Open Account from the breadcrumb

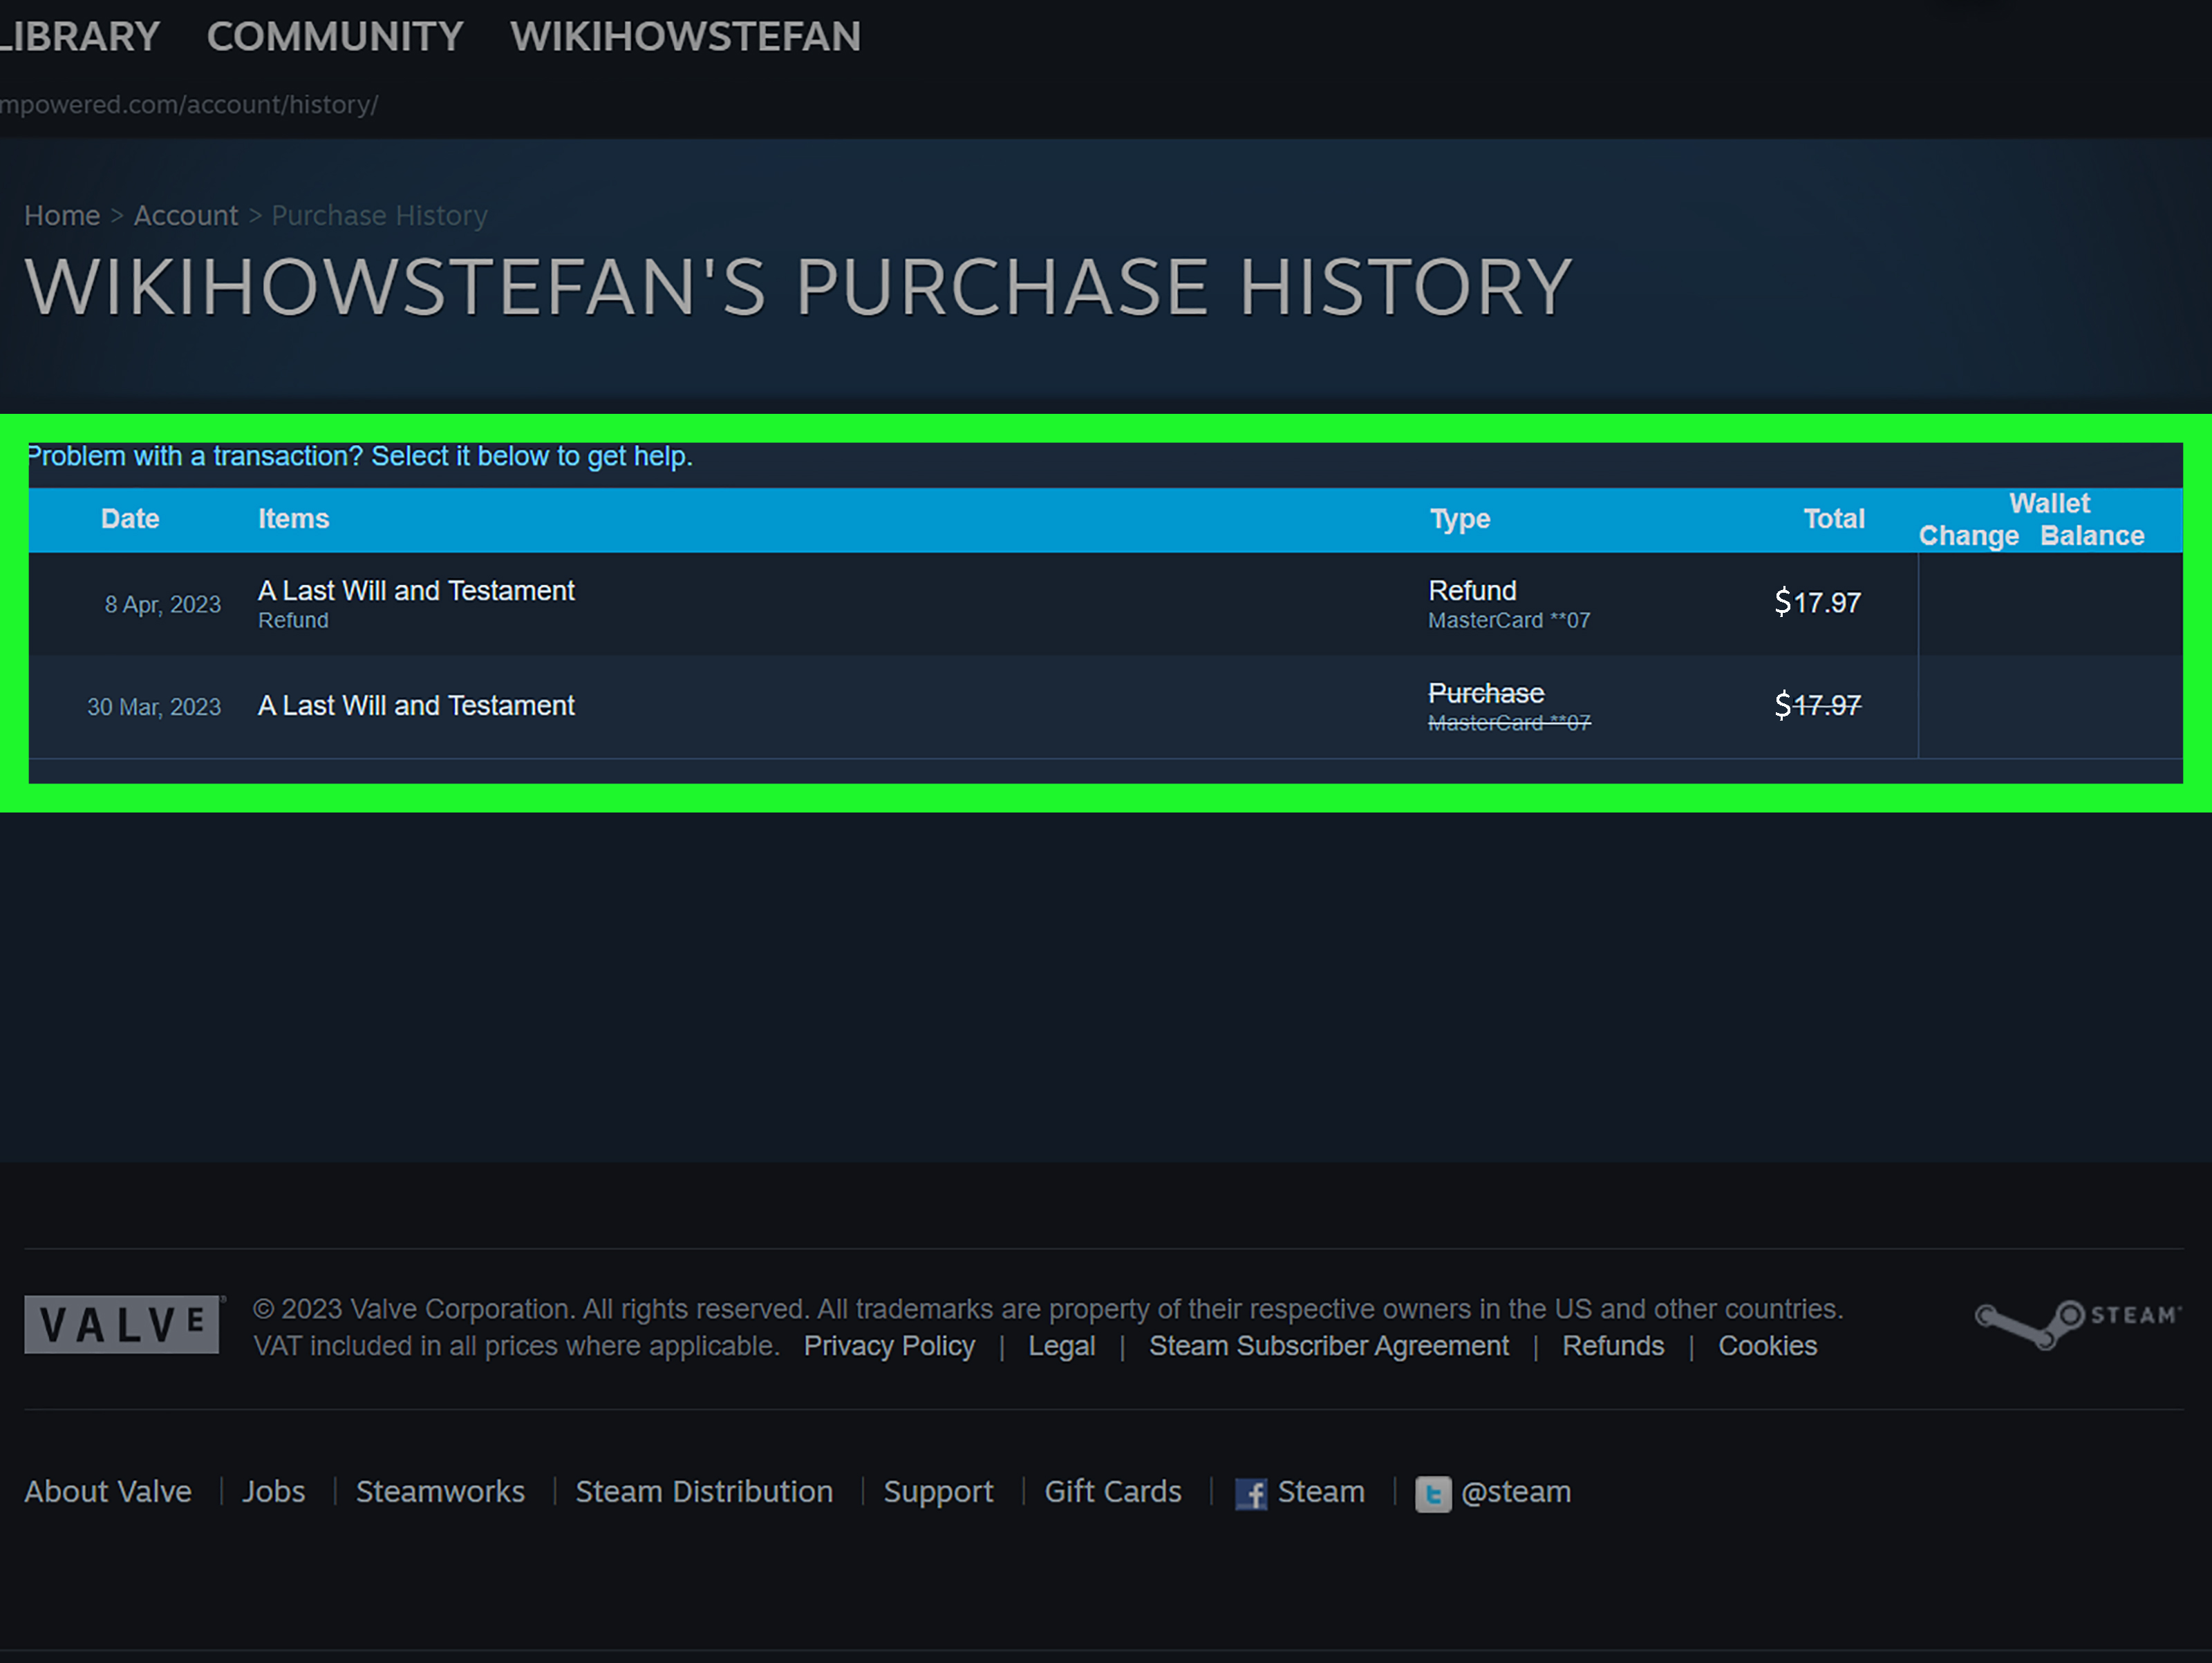click(186, 215)
